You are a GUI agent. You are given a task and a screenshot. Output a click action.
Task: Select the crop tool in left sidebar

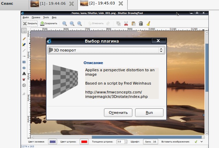coord(24,94)
